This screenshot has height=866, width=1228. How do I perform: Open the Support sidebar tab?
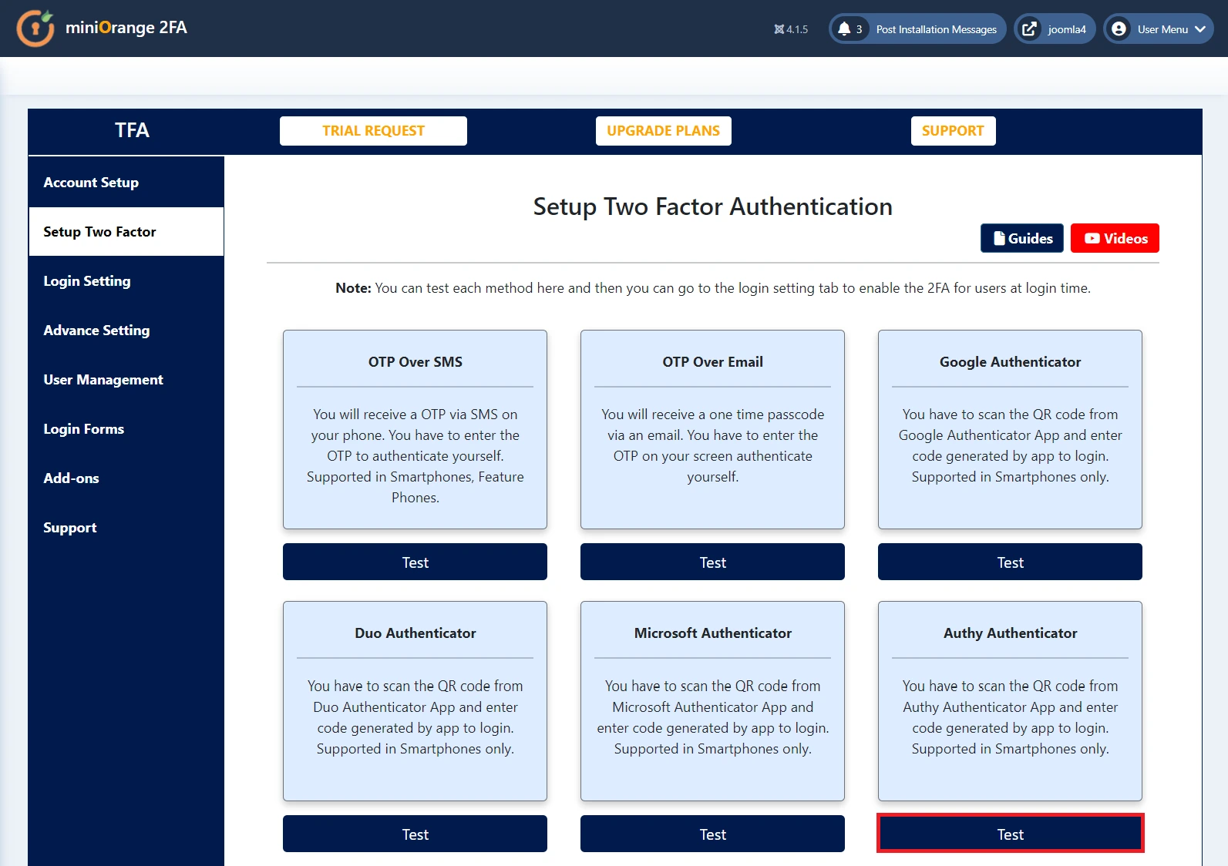click(126, 528)
